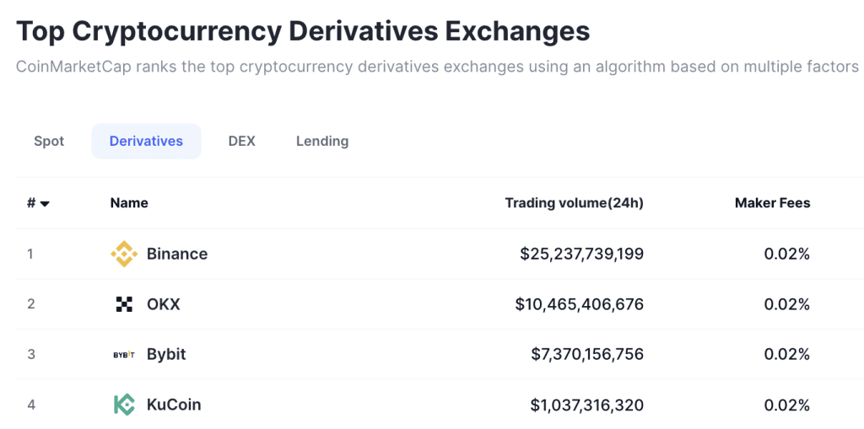The image size is (864, 429).
Task: Open the Binance exchange name link
Action: point(177,254)
